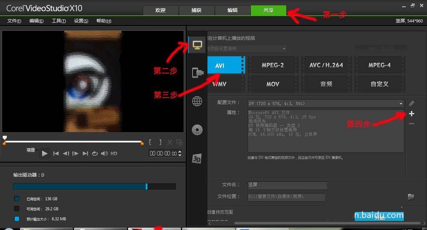This screenshot has height=230, width=427.
Task: Choose the MOV format
Action: (273, 84)
